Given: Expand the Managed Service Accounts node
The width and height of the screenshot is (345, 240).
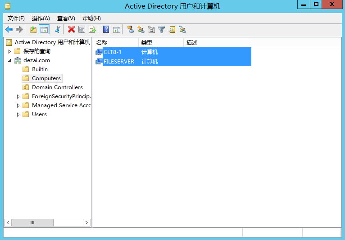Looking at the screenshot, I should pos(18,106).
